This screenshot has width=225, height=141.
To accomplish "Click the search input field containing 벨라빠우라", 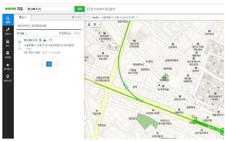I will (50, 9).
